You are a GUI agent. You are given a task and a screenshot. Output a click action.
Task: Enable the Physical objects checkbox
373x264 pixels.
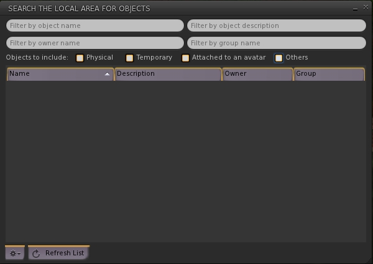80,58
